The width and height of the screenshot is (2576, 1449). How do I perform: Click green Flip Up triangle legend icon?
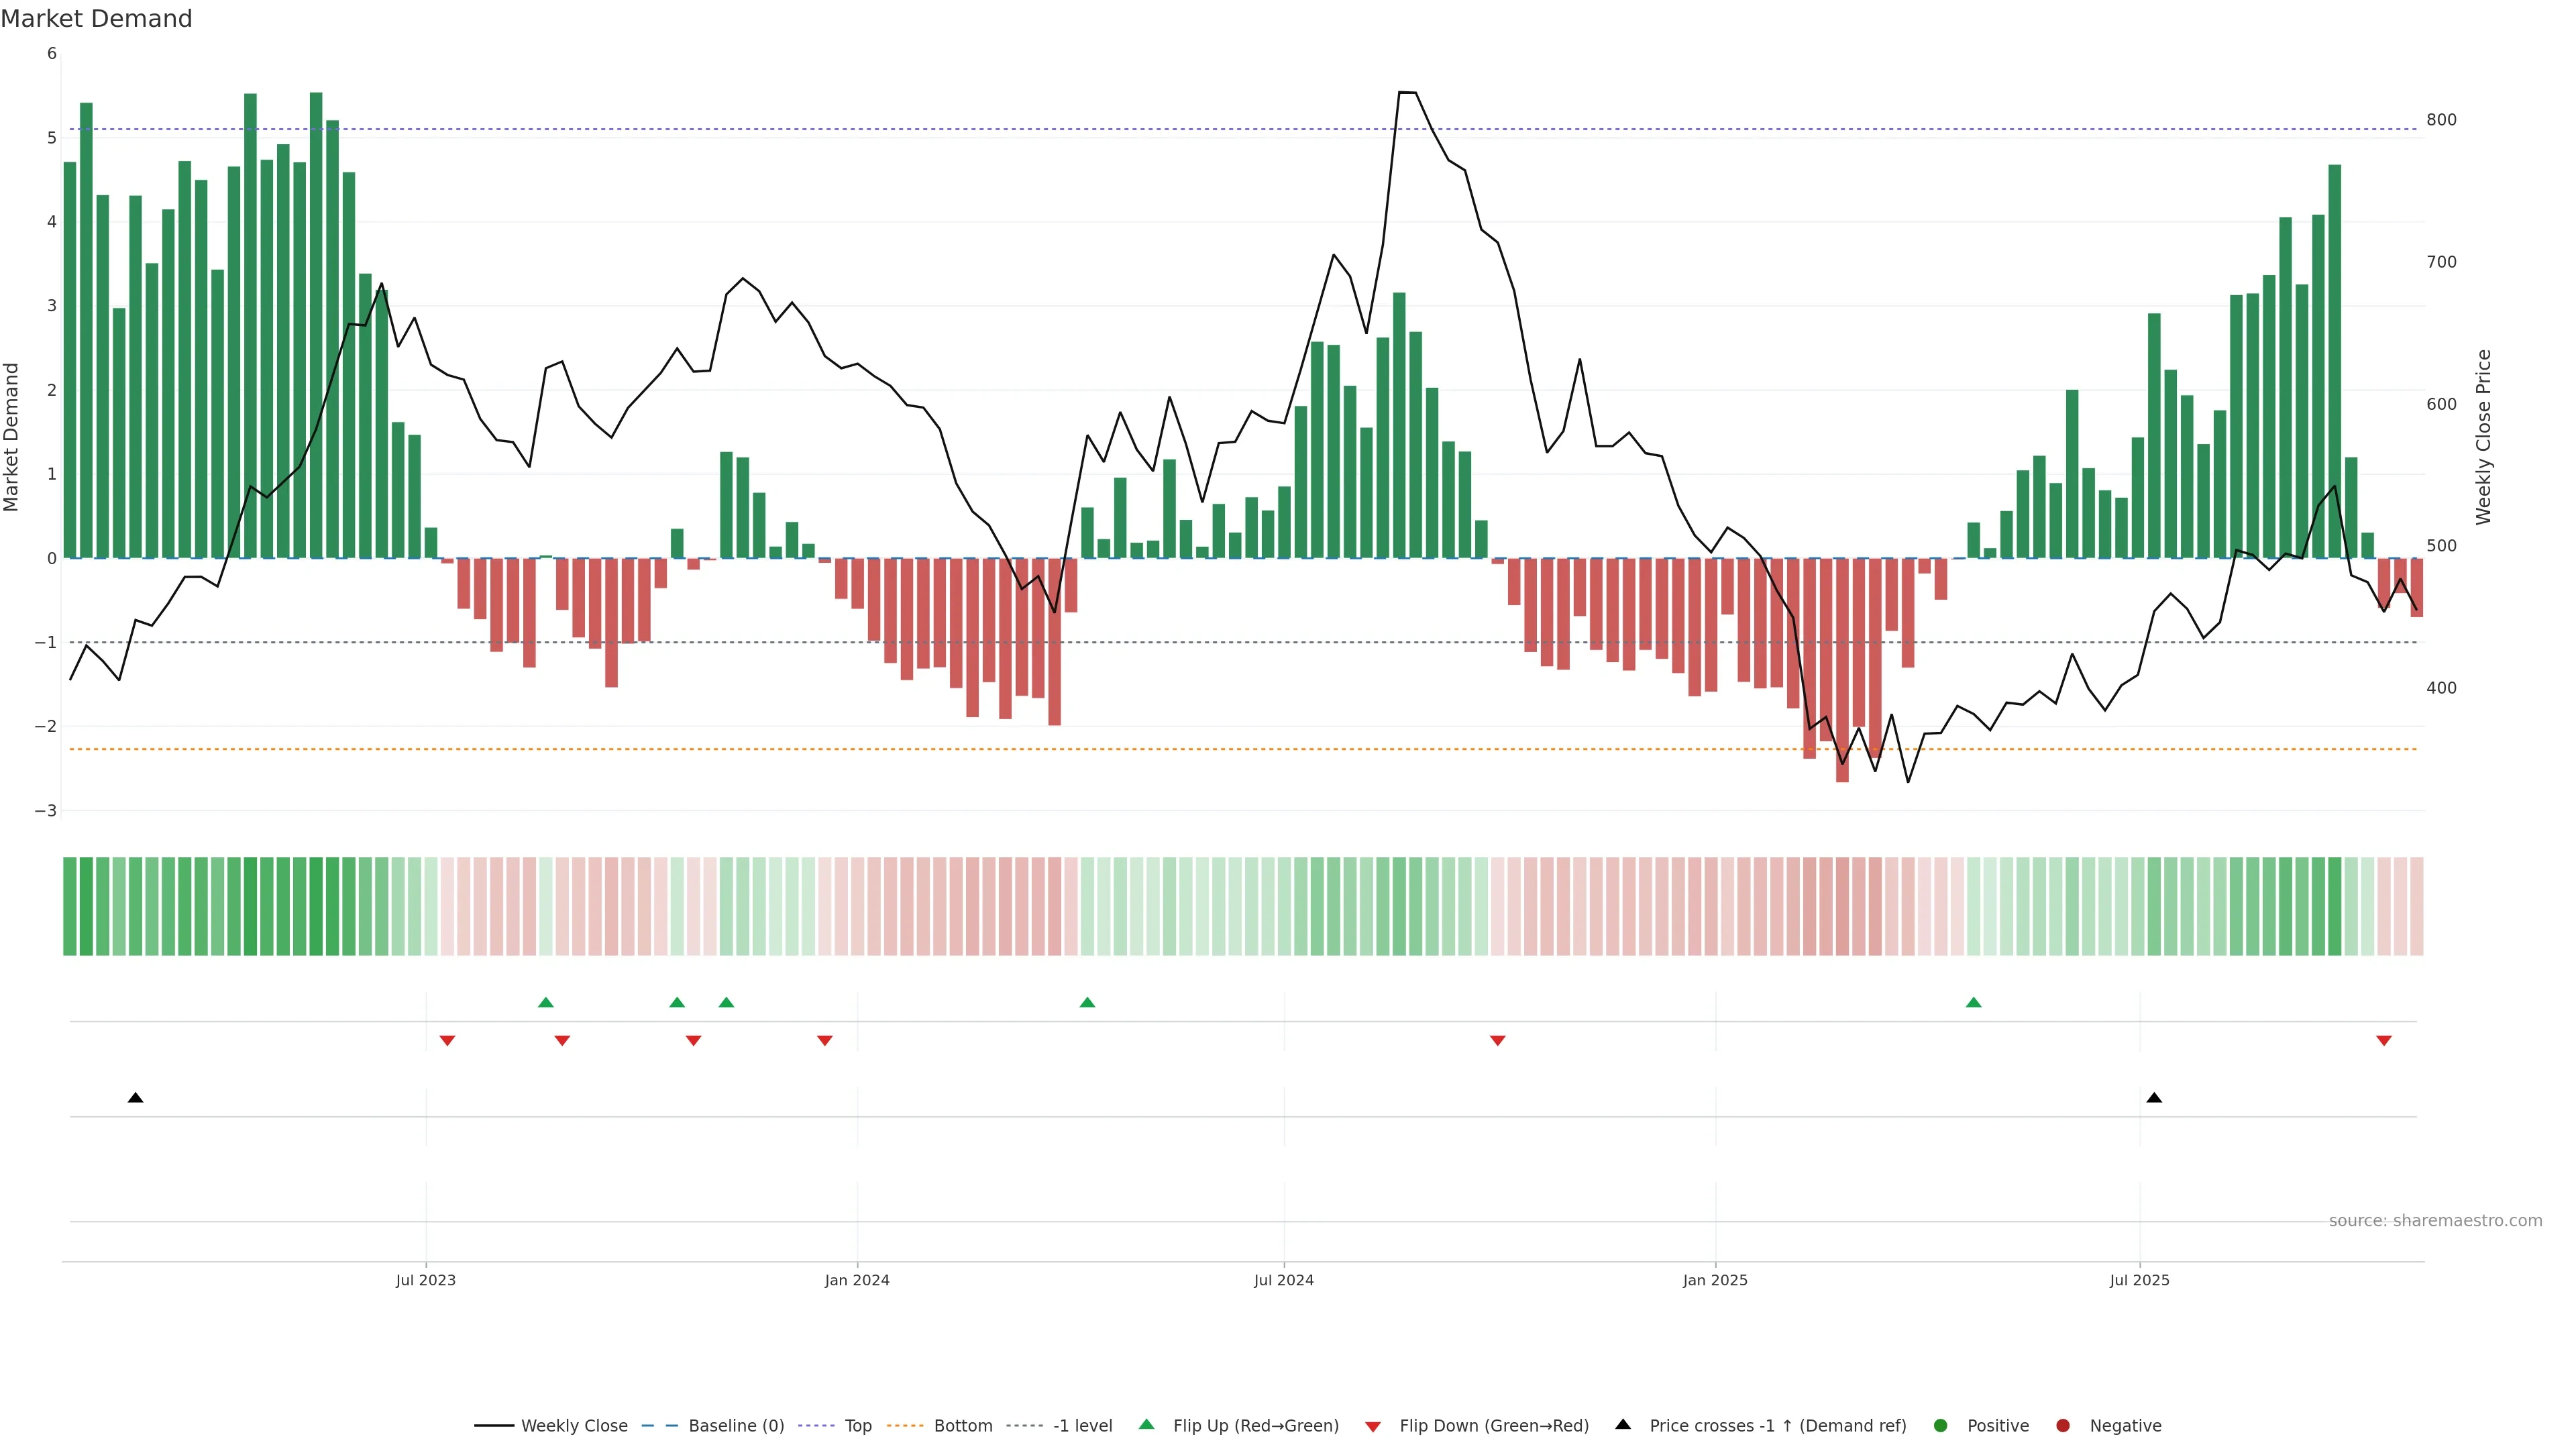pyautogui.click(x=1147, y=1424)
